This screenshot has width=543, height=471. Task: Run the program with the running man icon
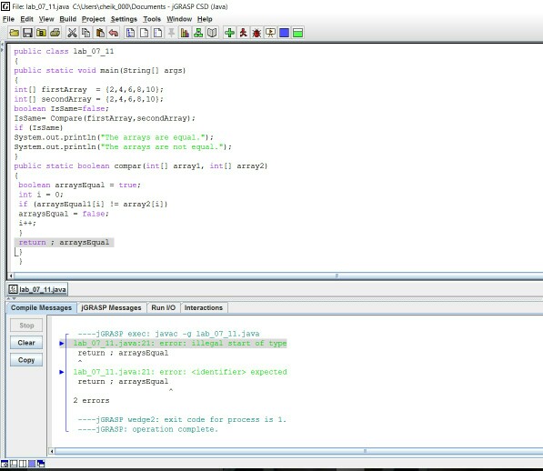[x=243, y=34]
